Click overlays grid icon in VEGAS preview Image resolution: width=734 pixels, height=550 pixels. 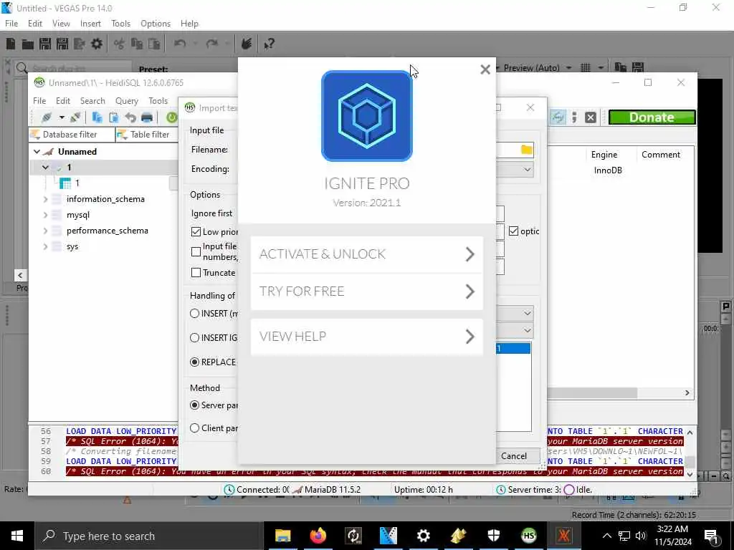click(x=585, y=68)
